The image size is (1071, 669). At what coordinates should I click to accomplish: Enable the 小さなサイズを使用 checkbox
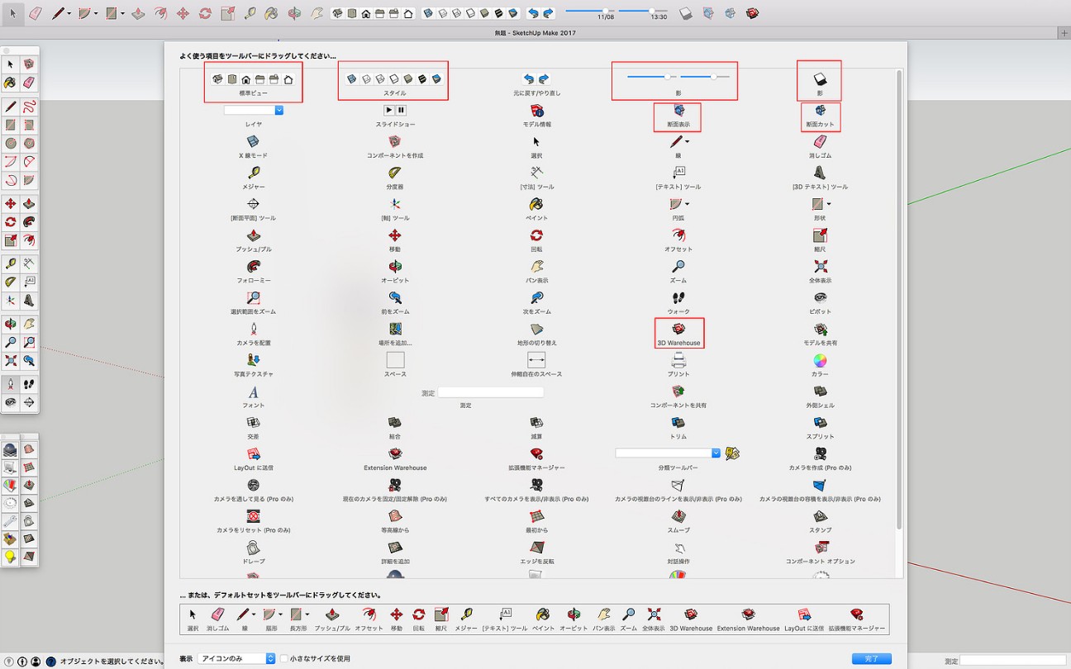pyautogui.click(x=284, y=658)
